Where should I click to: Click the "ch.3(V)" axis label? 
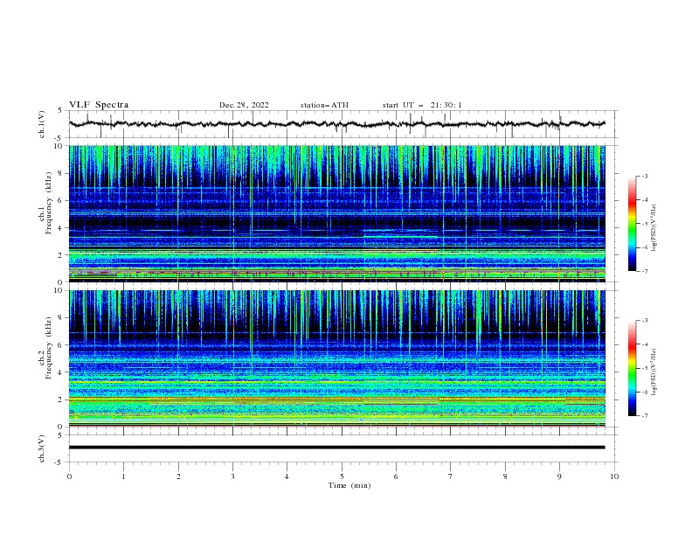click(42, 448)
